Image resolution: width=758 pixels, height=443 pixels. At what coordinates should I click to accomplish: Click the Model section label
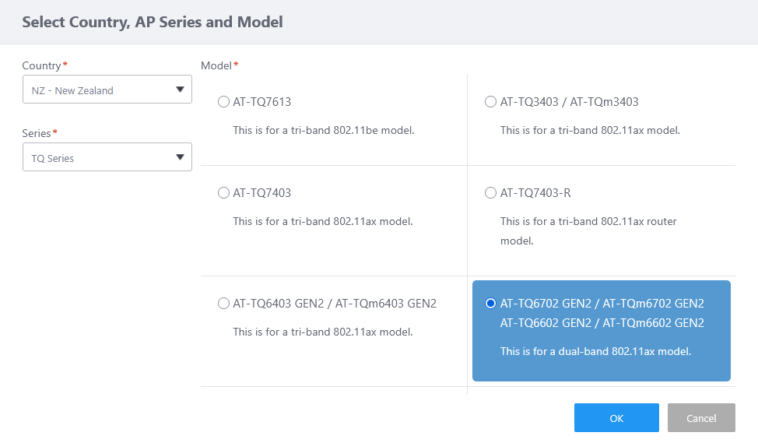pyautogui.click(x=217, y=65)
